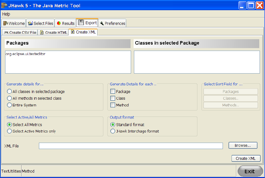The width and height of the screenshot is (265, 178).
Task: Open the Help menu
Action: click(6, 14)
